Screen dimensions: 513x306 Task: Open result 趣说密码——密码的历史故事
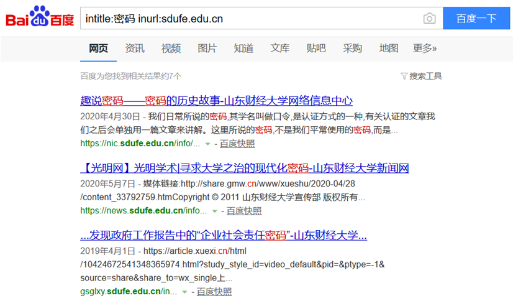coord(216,101)
